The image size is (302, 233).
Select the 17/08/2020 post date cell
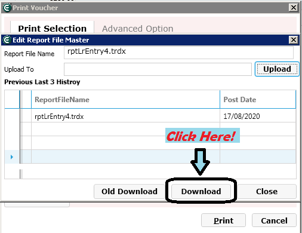pyautogui.click(x=258, y=116)
